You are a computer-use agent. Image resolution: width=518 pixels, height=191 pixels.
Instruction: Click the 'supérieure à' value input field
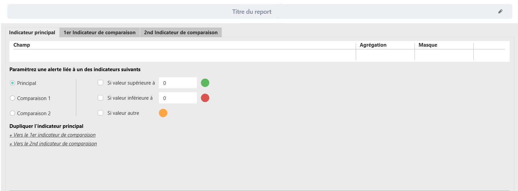tap(177, 83)
